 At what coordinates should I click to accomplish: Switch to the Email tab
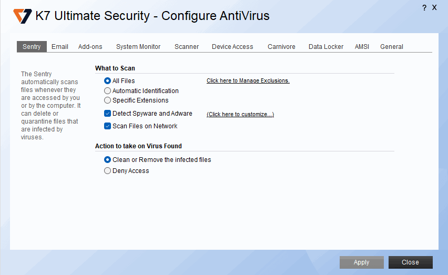60,47
